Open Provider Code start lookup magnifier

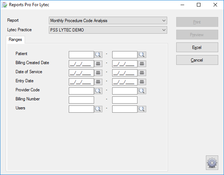(98, 91)
